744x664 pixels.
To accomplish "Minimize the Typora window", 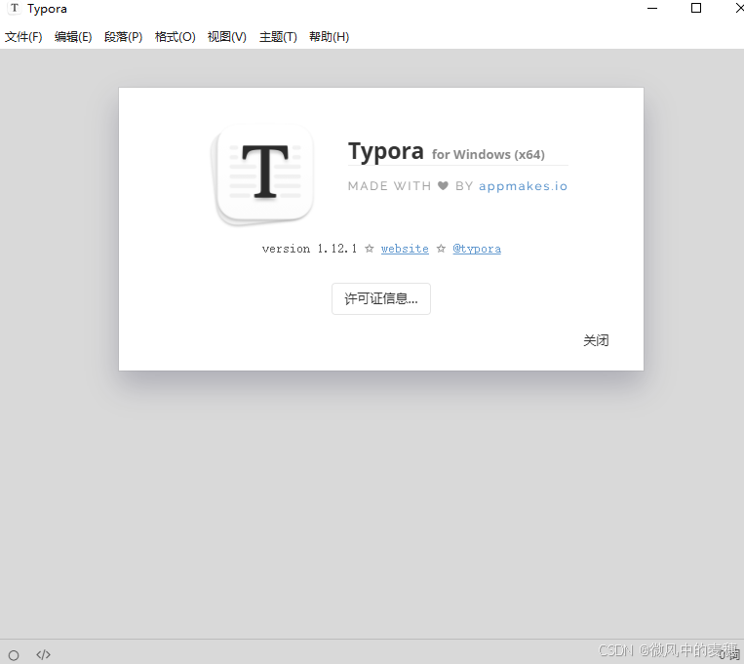I will click(x=652, y=8).
